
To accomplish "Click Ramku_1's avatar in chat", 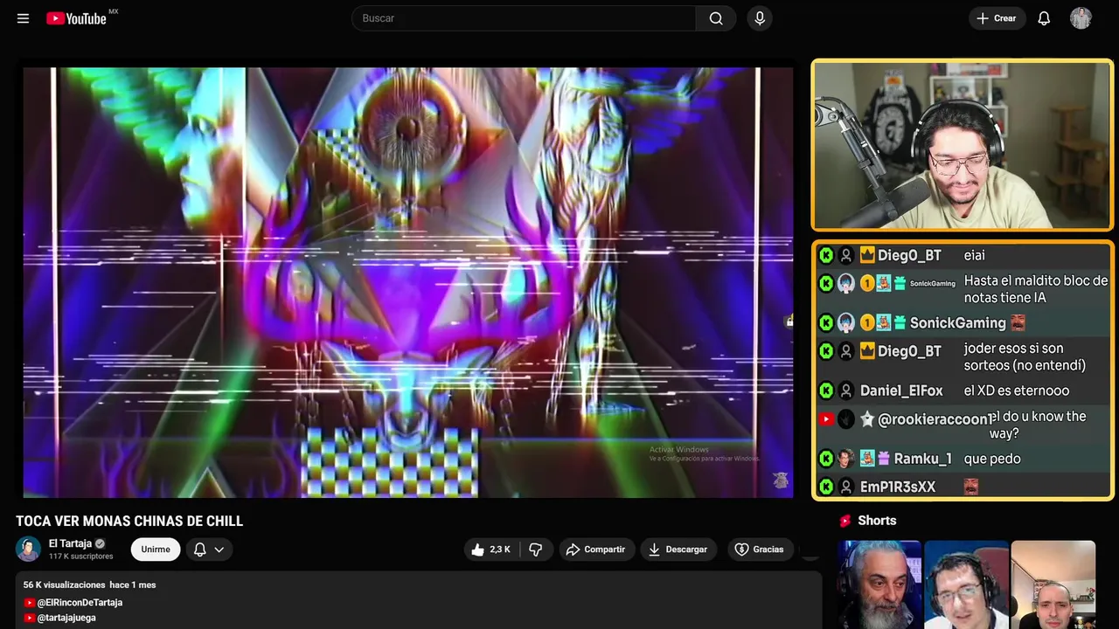I will pyautogui.click(x=845, y=459).
